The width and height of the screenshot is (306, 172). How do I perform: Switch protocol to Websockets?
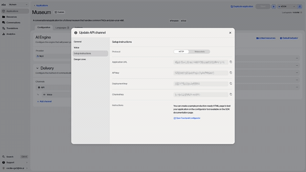[x=199, y=51]
